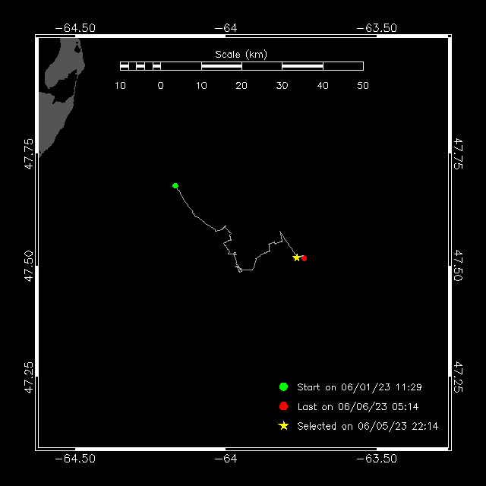Click the 'Selected on 06/05/23 22:14' legend text
Screen dimensions: 486x486
coord(368,426)
